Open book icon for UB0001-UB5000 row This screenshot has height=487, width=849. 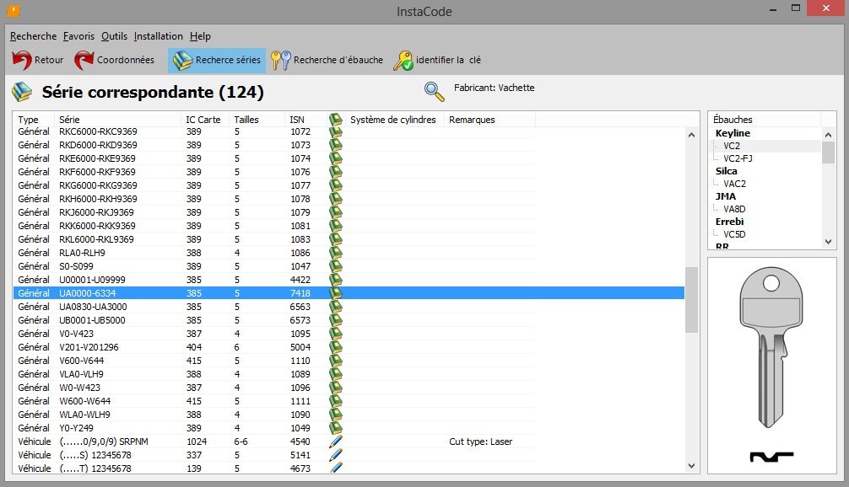pos(336,320)
